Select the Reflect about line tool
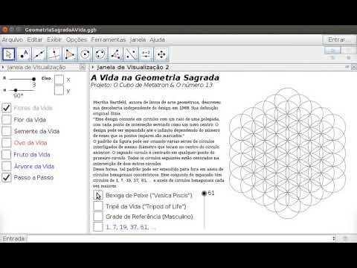357x268 pixels. tap(131, 54)
